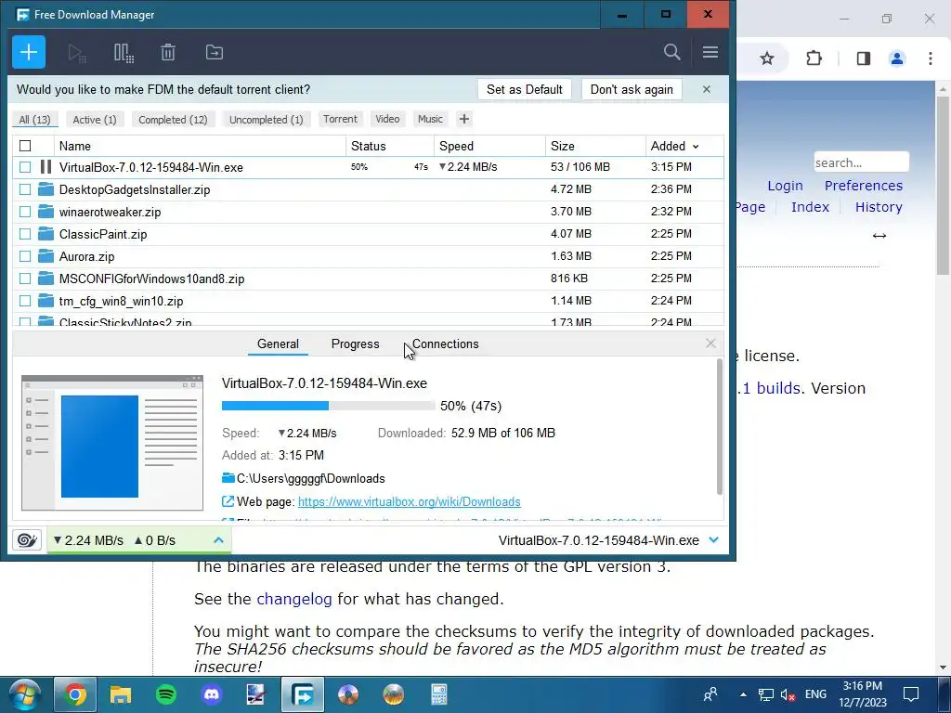Open folder icon for MSCONFIGforWindows10and8.zip
951x713 pixels.
46,279
